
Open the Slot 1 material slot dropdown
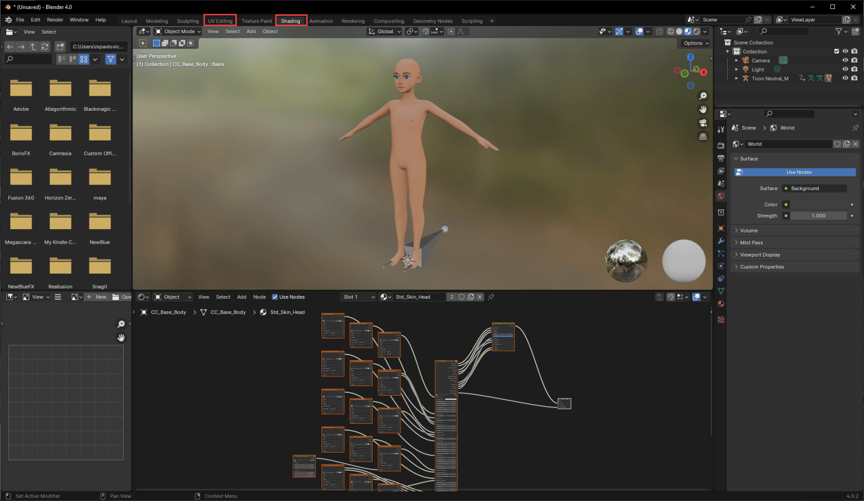(x=359, y=297)
